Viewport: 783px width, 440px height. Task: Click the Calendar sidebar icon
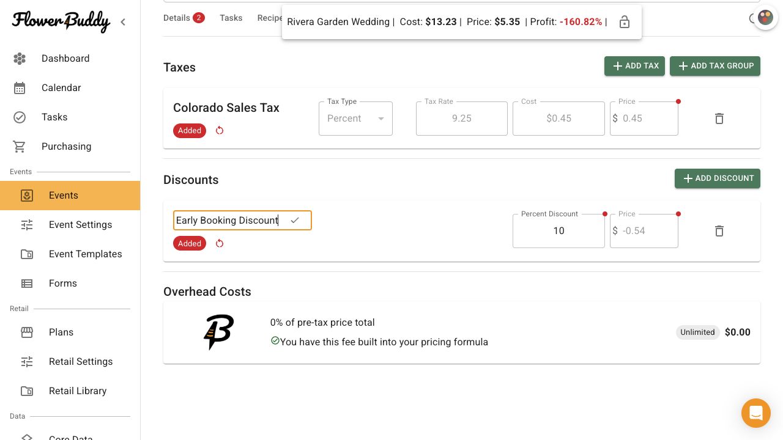point(20,88)
